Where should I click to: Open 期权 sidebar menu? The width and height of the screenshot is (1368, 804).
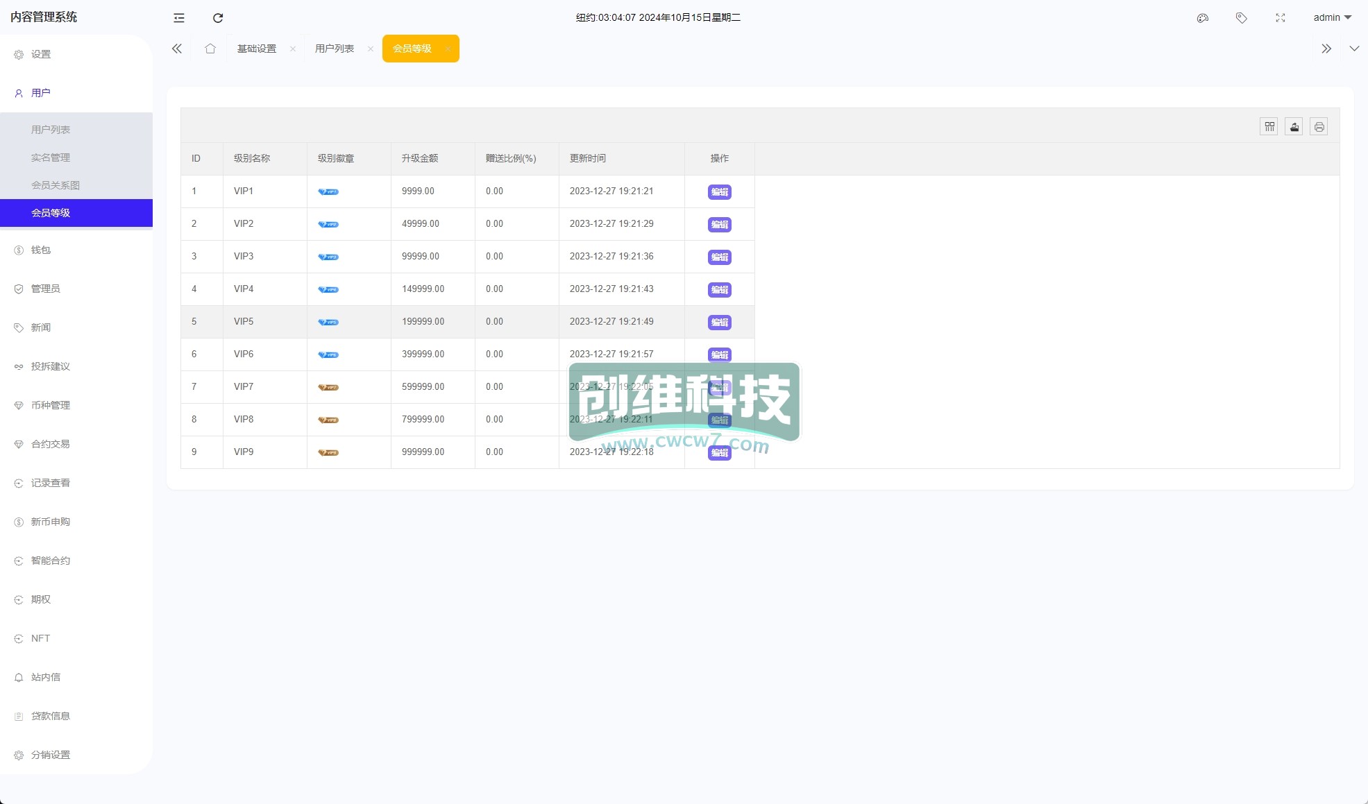(x=76, y=599)
